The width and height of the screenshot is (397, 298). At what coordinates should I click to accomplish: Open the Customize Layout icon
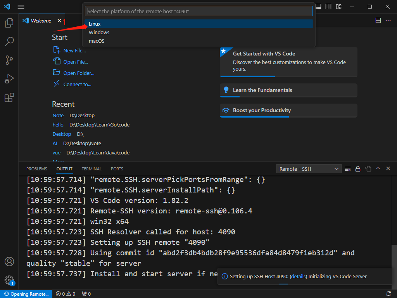tap(338, 7)
